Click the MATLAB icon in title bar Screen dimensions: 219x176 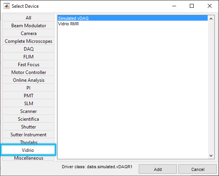click(x=7, y=6)
